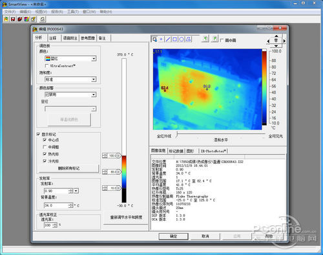Click the 取消 cancel button
323x255 pixels.
tap(205, 236)
